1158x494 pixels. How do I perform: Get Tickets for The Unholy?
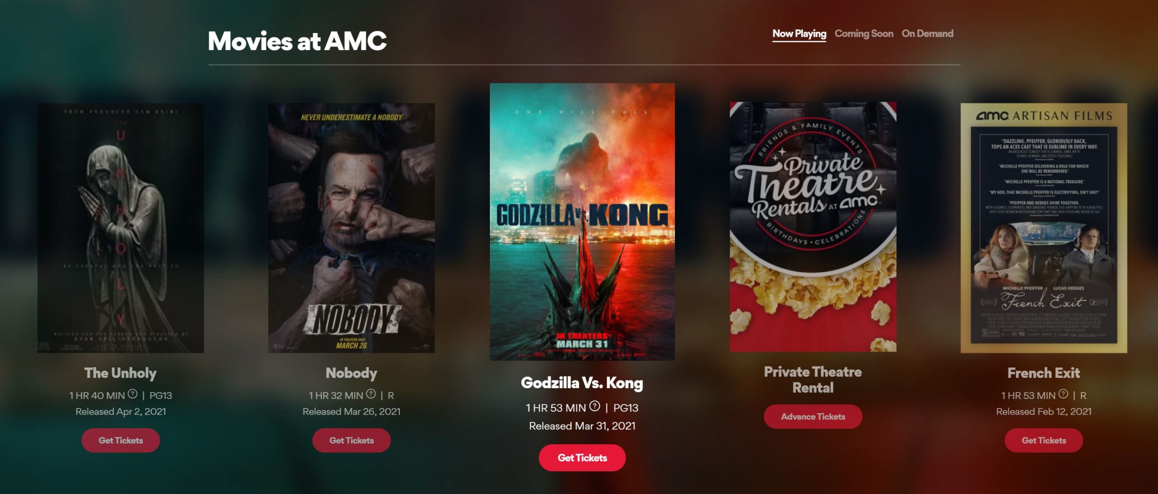pos(121,440)
